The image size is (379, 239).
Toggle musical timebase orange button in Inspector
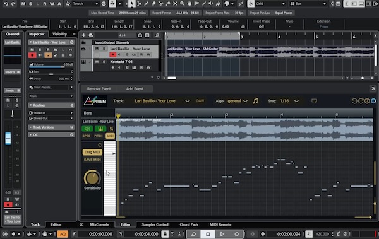pos(48,55)
